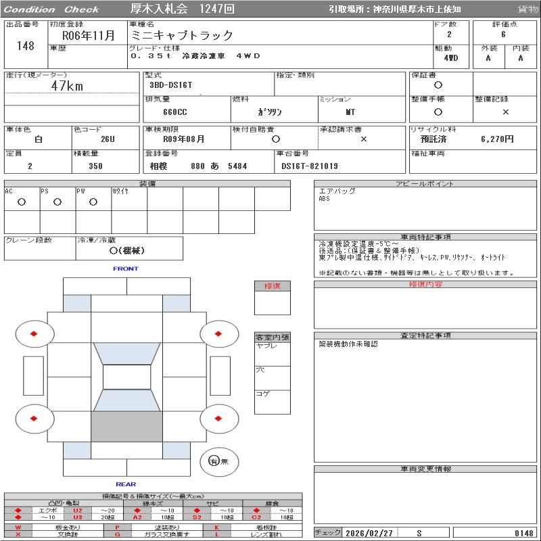This screenshot has height=541, width=541.
Task: Select the lower-left wheel marker in diagram
Action: [33, 419]
